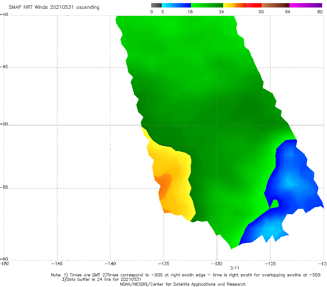Click the -130 longitude axis label
The image size is (327, 287).
coord(217,264)
